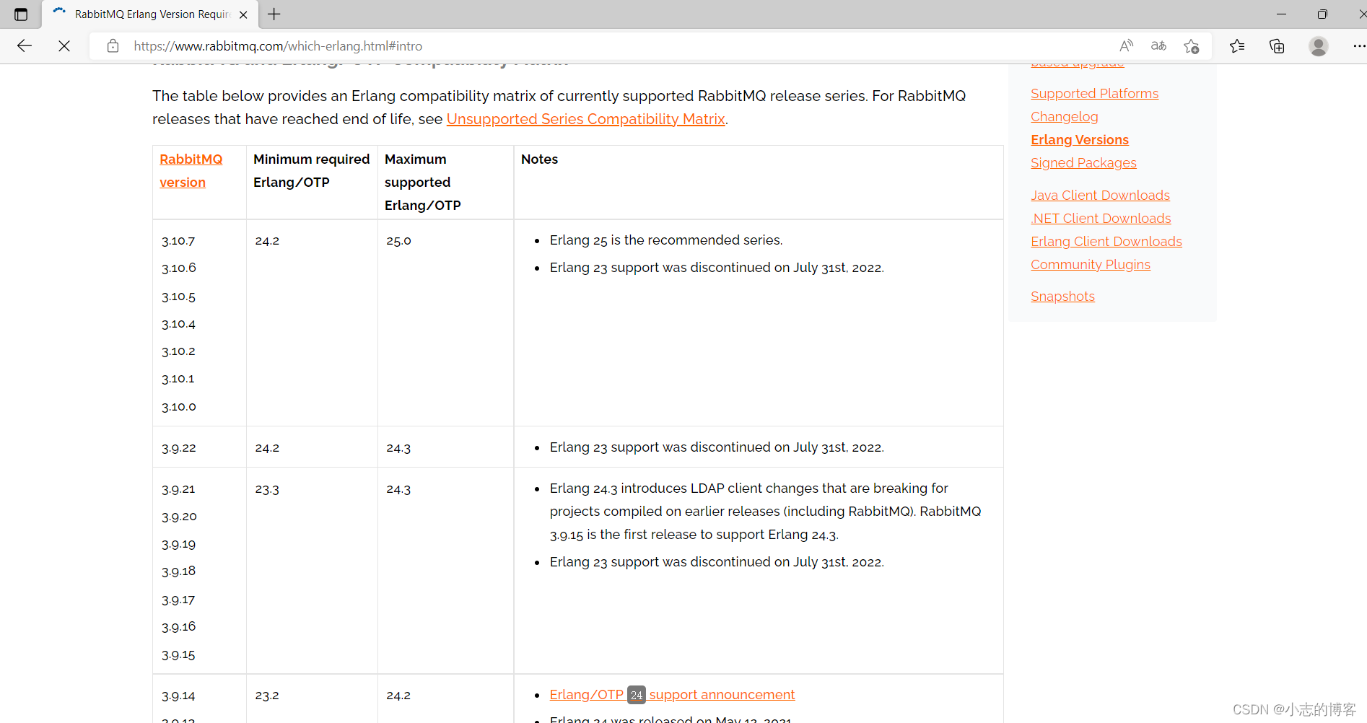Viewport: 1367px width, 723px height.
Task: Click the RabbitMQ version header link
Action: pos(191,171)
